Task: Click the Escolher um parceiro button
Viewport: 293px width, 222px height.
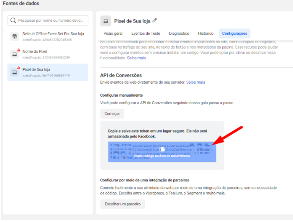Action: (x=123, y=204)
